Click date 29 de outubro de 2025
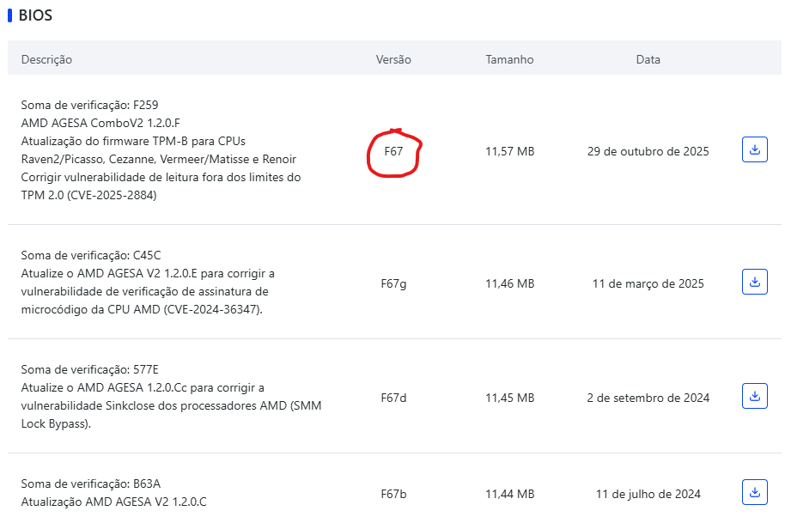Viewport: 791px width, 517px height. [x=648, y=151]
